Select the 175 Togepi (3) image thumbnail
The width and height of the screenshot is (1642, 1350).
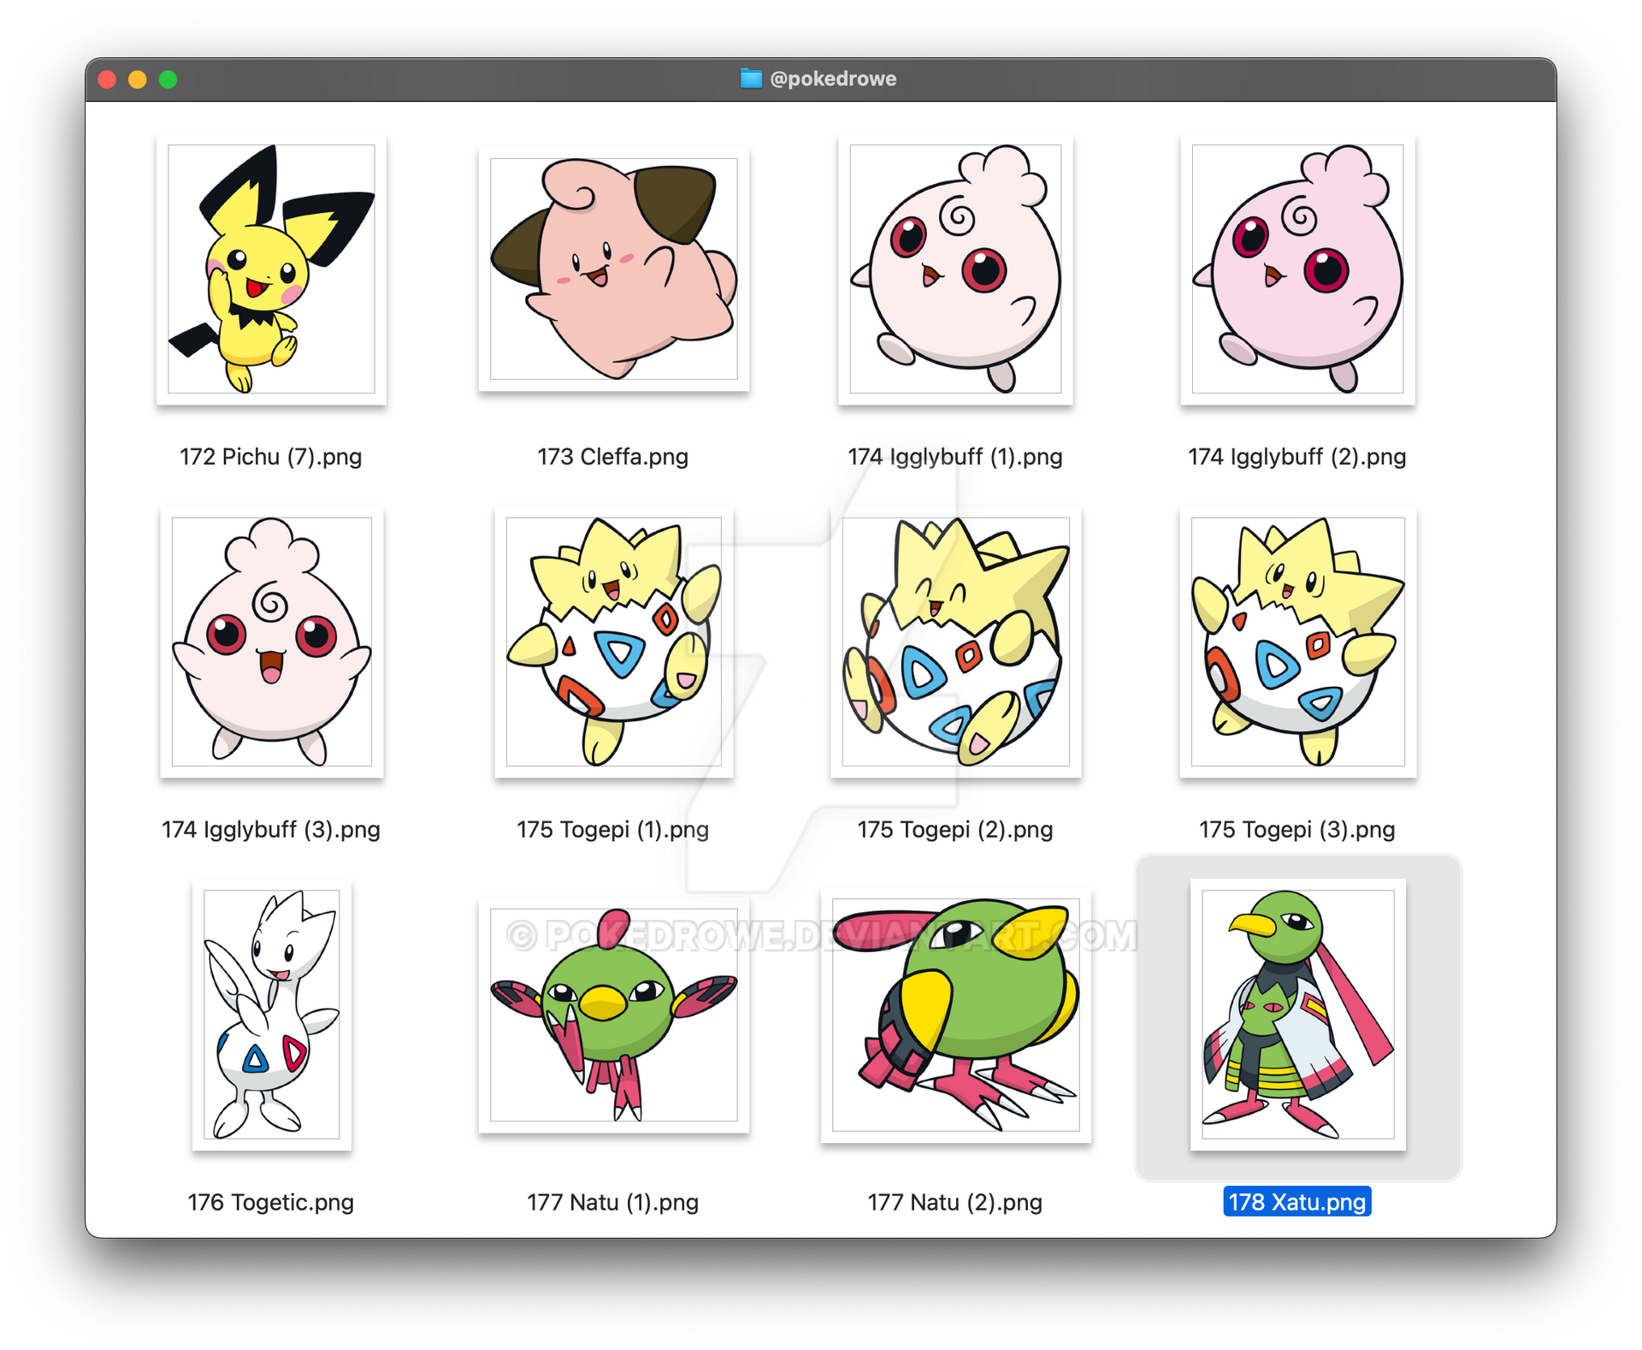(x=1297, y=642)
